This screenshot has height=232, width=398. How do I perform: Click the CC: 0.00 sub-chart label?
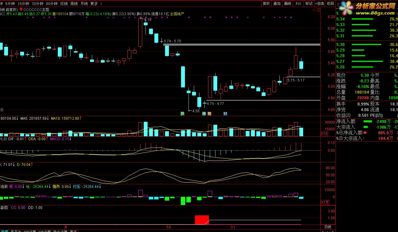[x=18, y=208]
